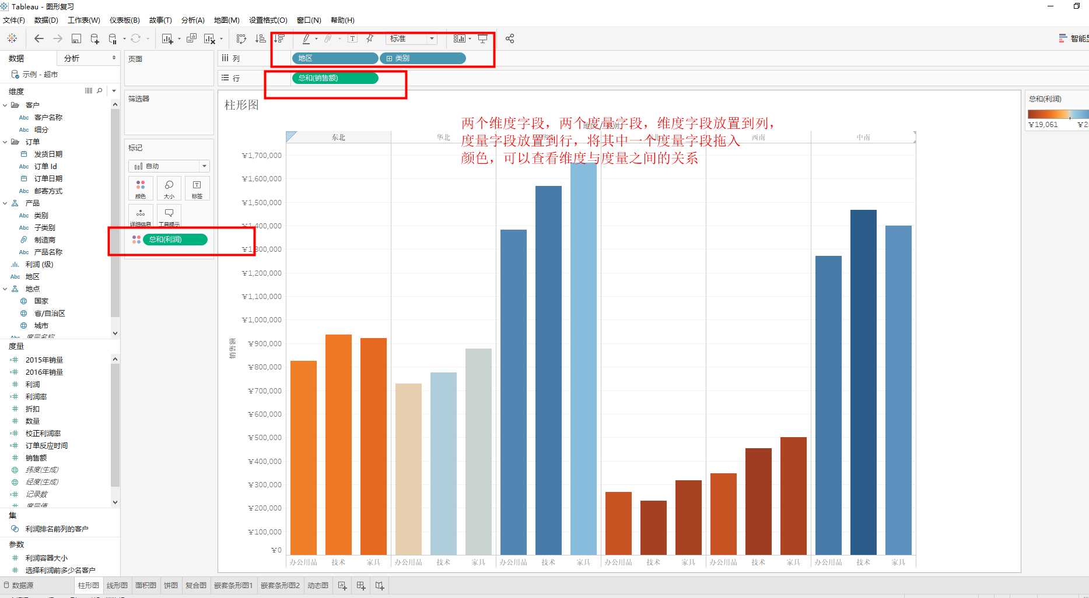Click the Color (颜色) mark card
This screenshot has width=1089, height=598.
tap(141, 189)
